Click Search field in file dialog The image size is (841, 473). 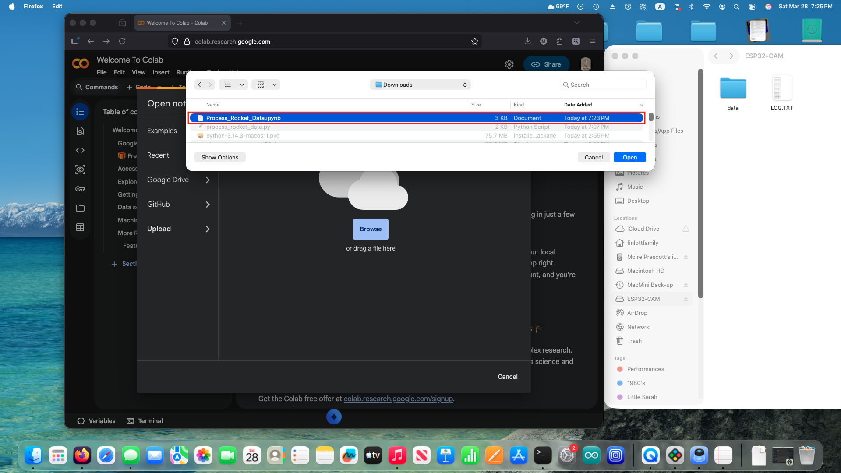(x=603, y=85)
